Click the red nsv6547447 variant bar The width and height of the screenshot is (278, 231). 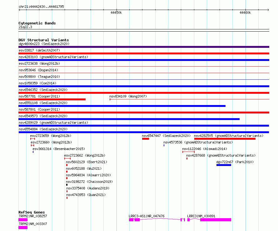coord(146,139)
